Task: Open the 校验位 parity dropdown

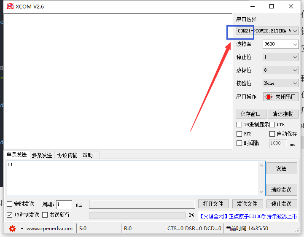Action: pos(280,83)
